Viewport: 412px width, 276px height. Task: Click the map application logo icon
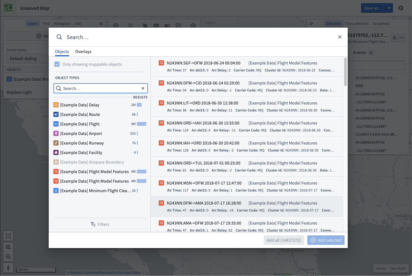coord(9,8)
